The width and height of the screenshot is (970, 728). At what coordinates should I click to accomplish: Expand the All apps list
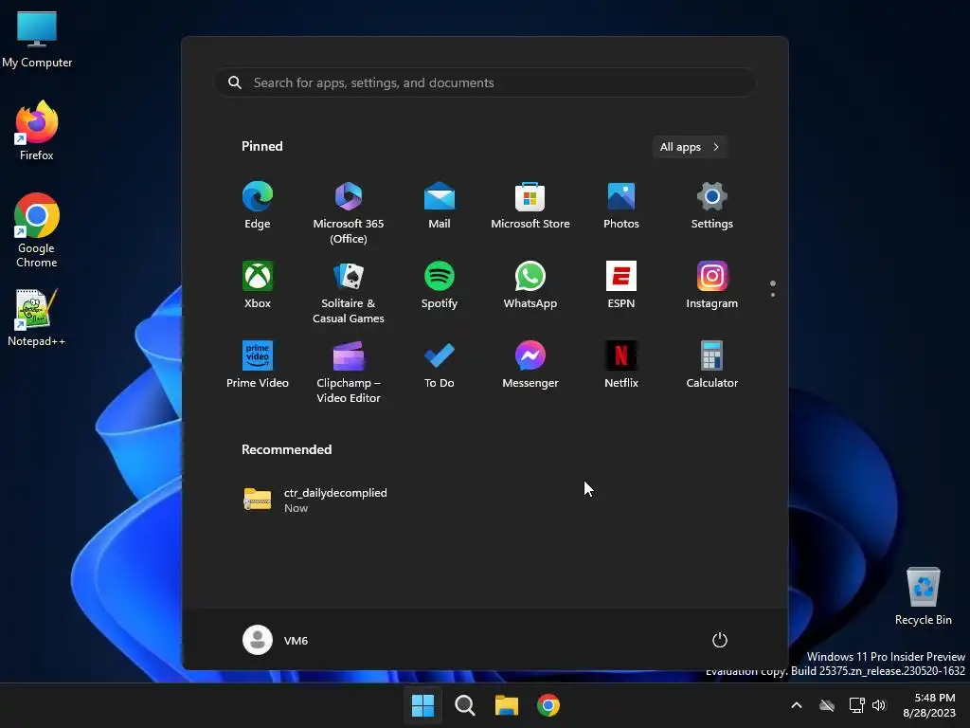click(x=690, y=147)
